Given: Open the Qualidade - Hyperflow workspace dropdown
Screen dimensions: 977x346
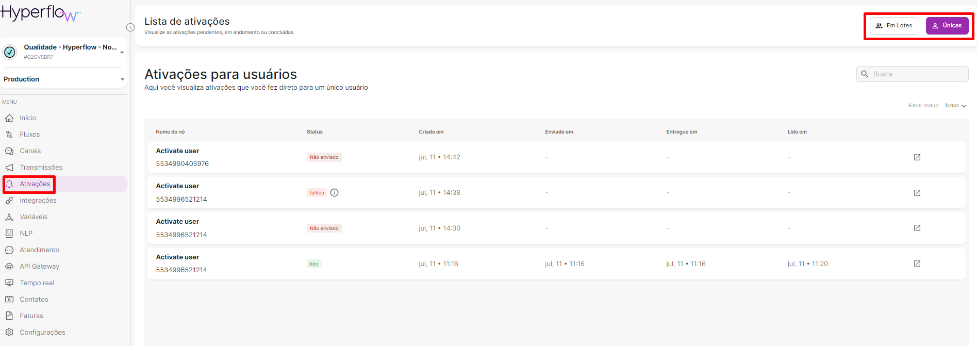Looking at the screenshot, I should point(122,52).
